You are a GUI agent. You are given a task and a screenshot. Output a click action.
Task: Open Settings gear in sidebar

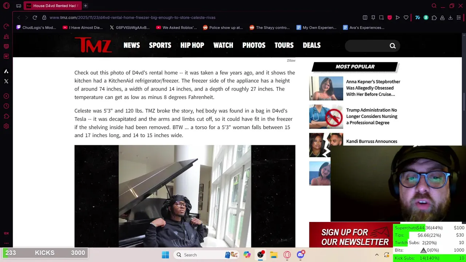point(6,126)
